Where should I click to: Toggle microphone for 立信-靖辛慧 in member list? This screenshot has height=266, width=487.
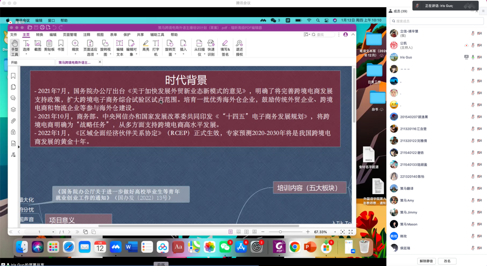473,34
